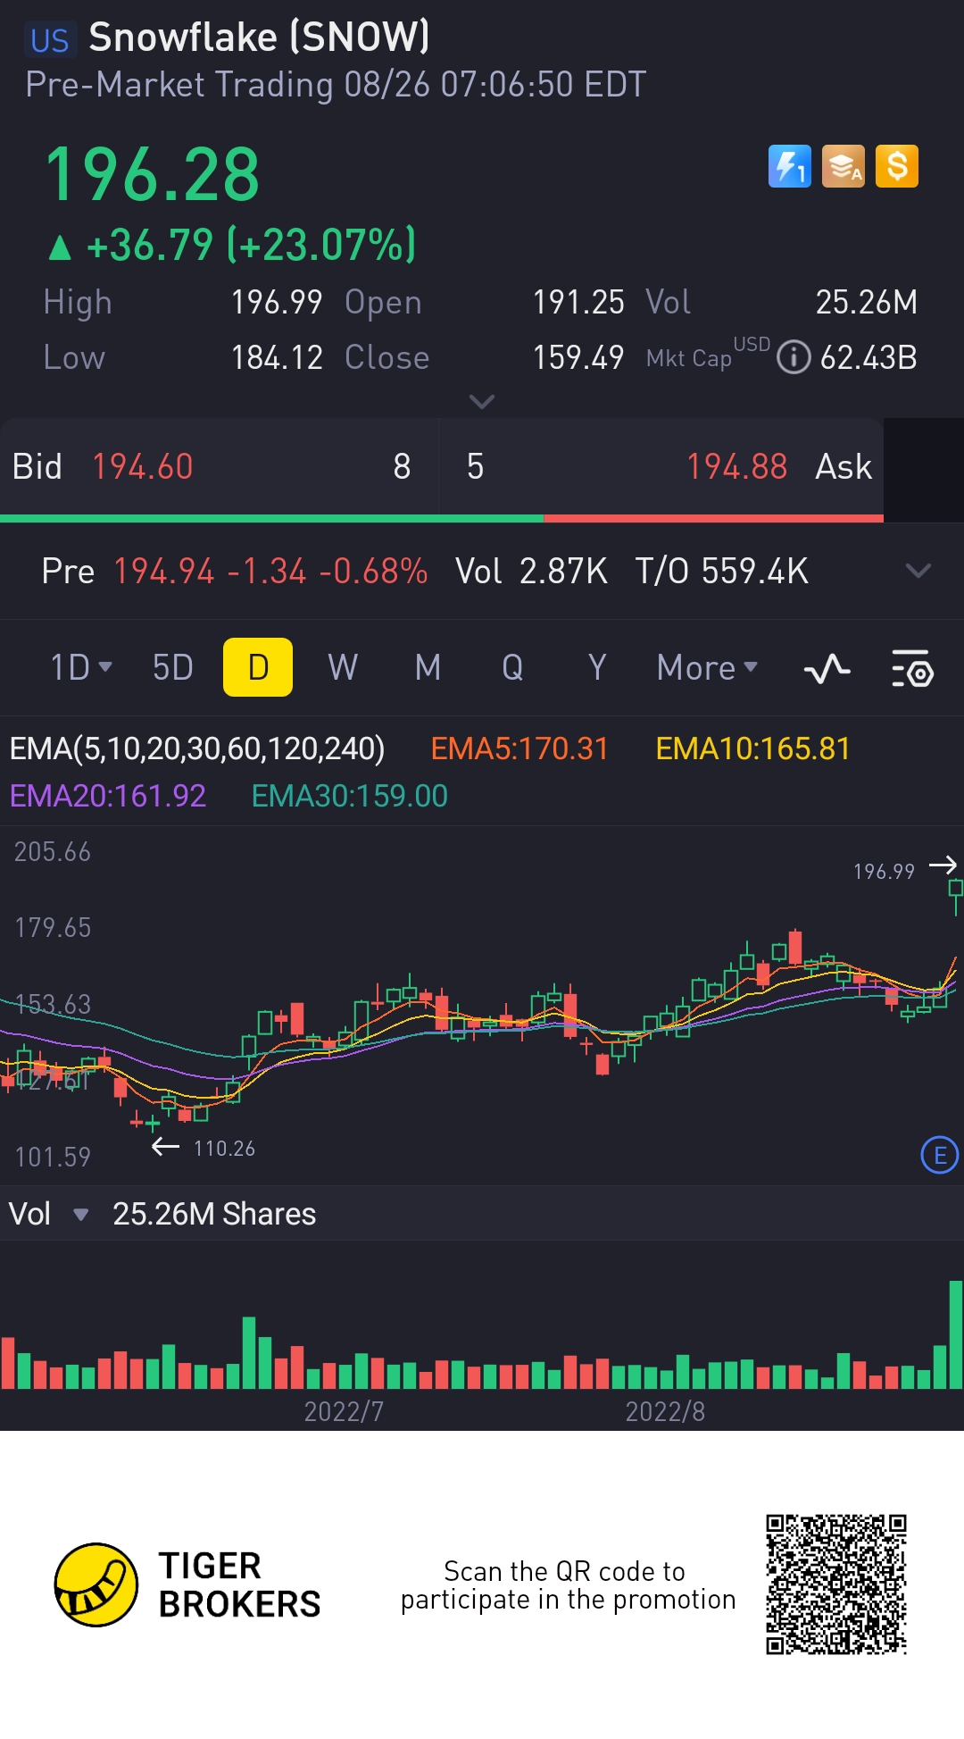
Task: Tap the 2022/7 date axis label
Action: pyautogui.click(x=344, y=1411)
